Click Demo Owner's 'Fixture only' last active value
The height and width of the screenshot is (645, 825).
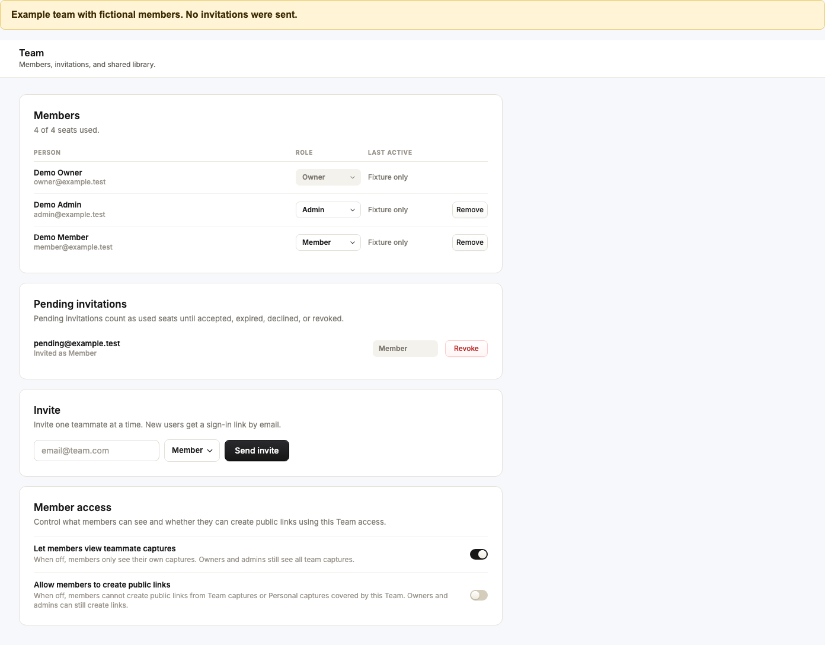pos(388,177)
